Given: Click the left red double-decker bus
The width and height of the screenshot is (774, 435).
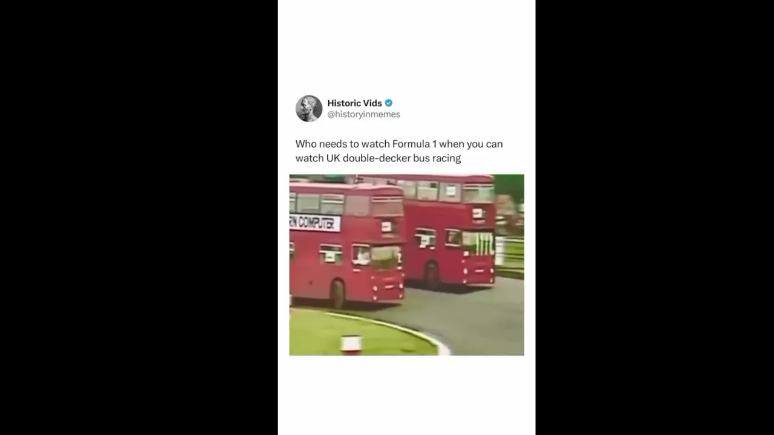Looking at the screenshot, I should tap(346, 243).
